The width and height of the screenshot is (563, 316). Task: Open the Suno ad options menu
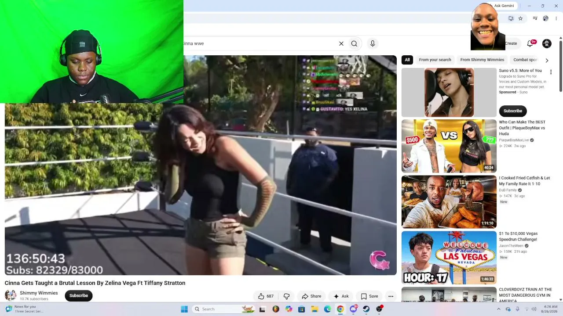[551, 72]
